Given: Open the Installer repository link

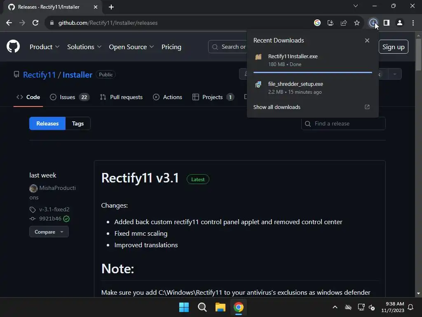Looking at the screenshot, I should pyautogui.click(x=77, y=75).
